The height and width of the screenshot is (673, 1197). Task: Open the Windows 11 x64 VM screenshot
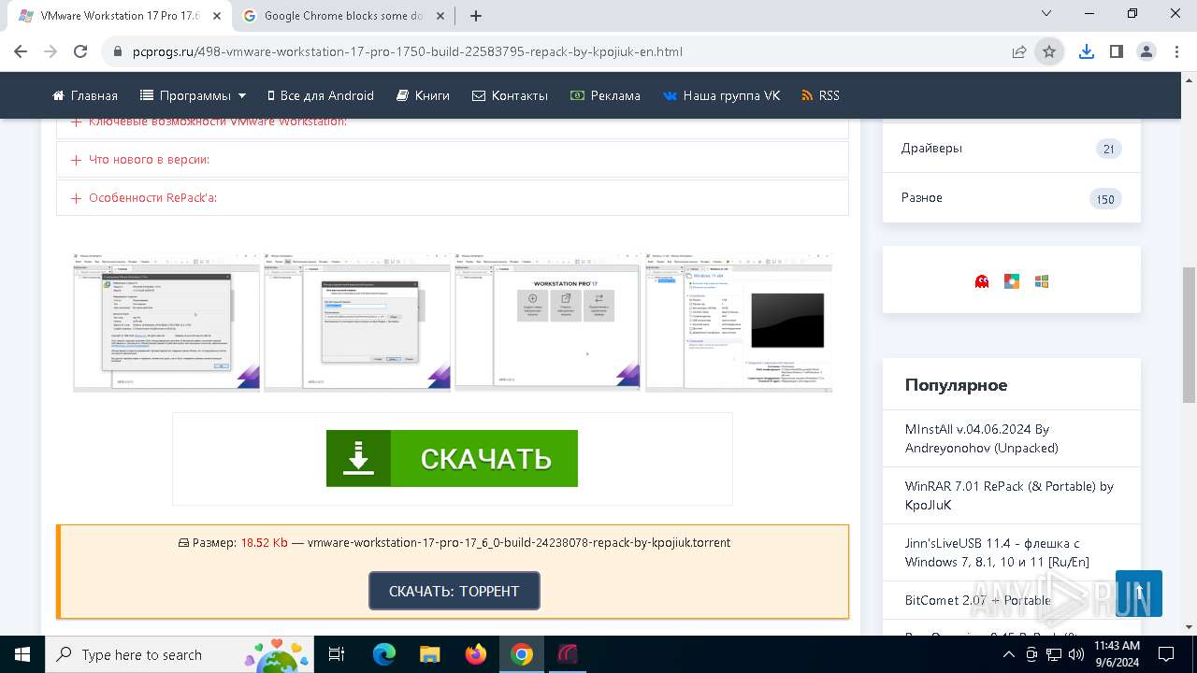739,321
